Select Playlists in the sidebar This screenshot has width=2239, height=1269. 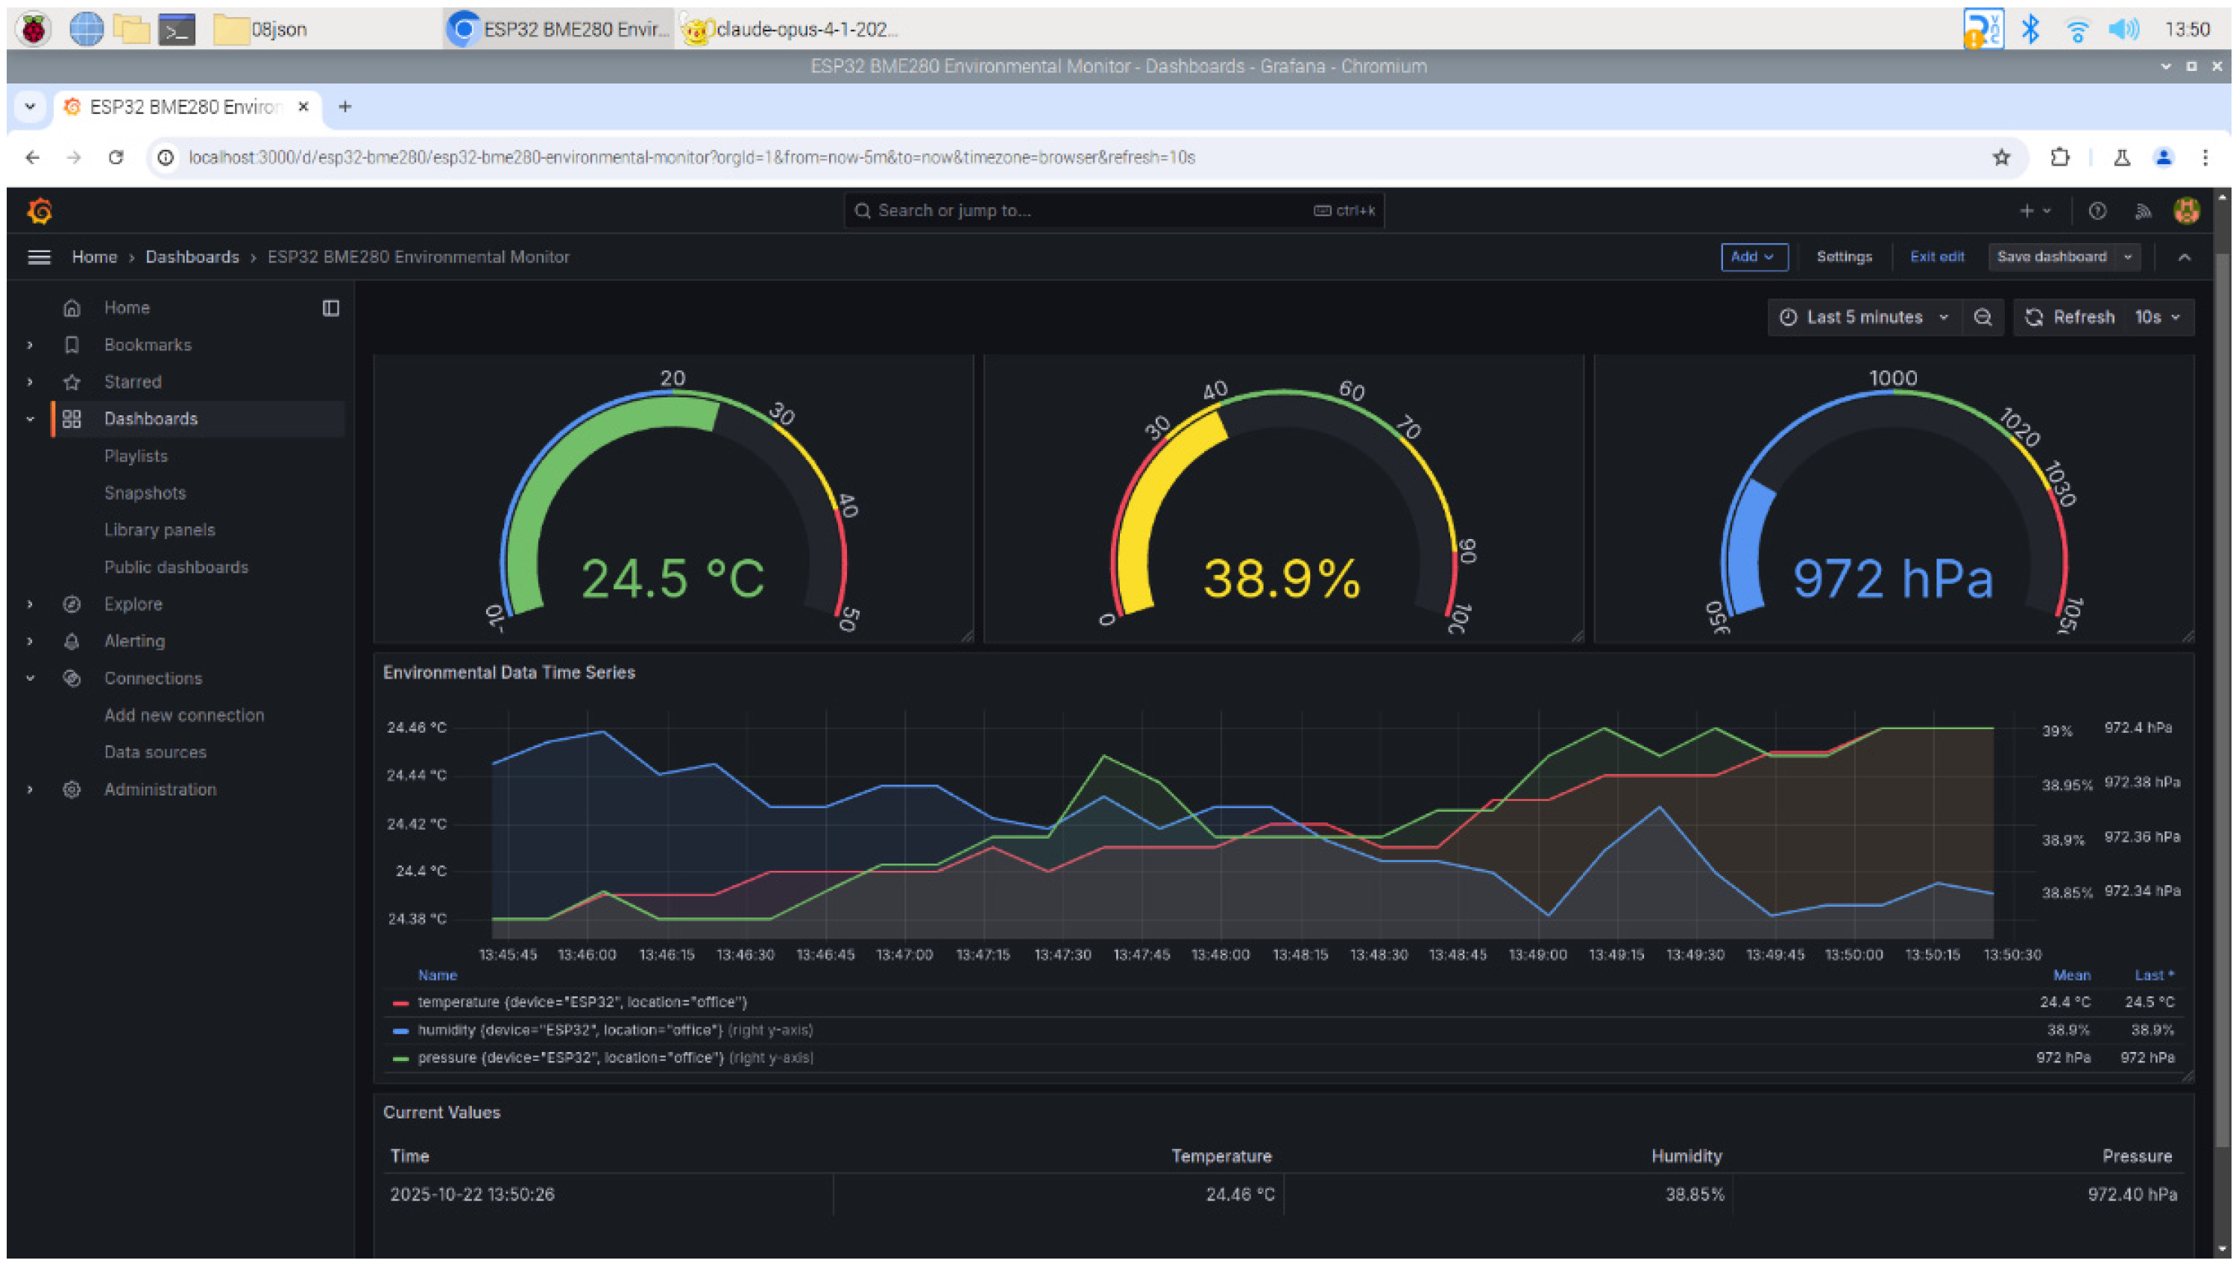[x=135, y=456]
